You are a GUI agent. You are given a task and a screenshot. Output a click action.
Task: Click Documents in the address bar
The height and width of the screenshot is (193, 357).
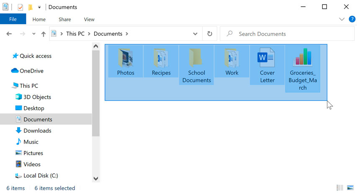click(108, 34)
